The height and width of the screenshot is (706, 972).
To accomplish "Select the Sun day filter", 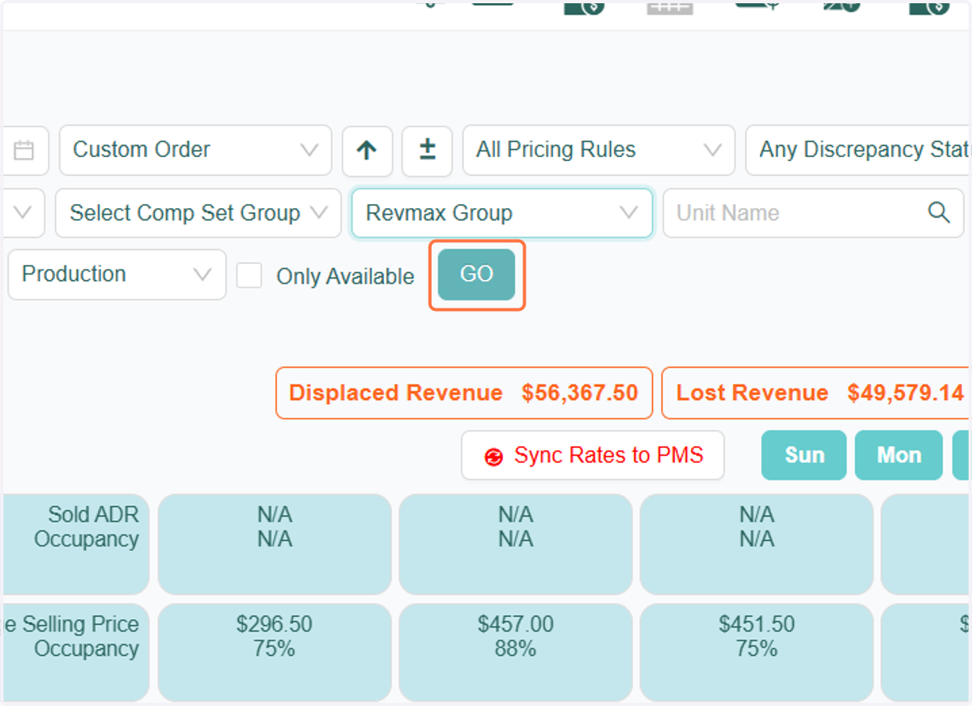I will pos(804,455).
